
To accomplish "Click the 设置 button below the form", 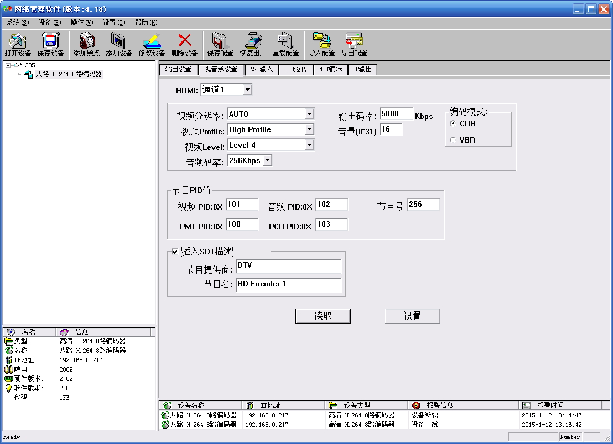I will point(412,316).
